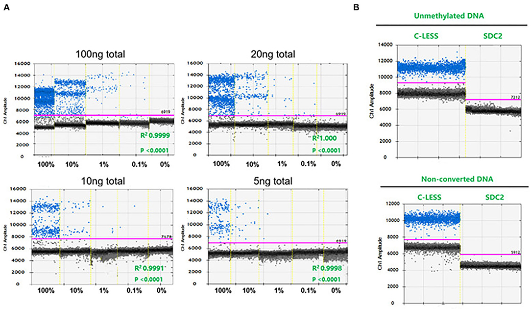Select C-LESS label under Unmethylated DNA
The width and height of the screenshot is (531, 309).
(x=426, y=36)
